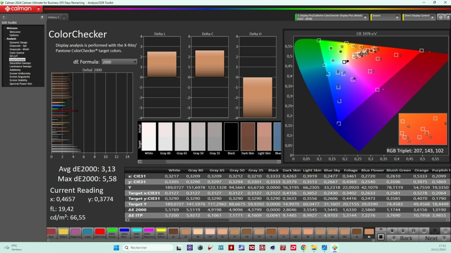Click the RGB Triplet: 207, 143, 102 label

415,151
